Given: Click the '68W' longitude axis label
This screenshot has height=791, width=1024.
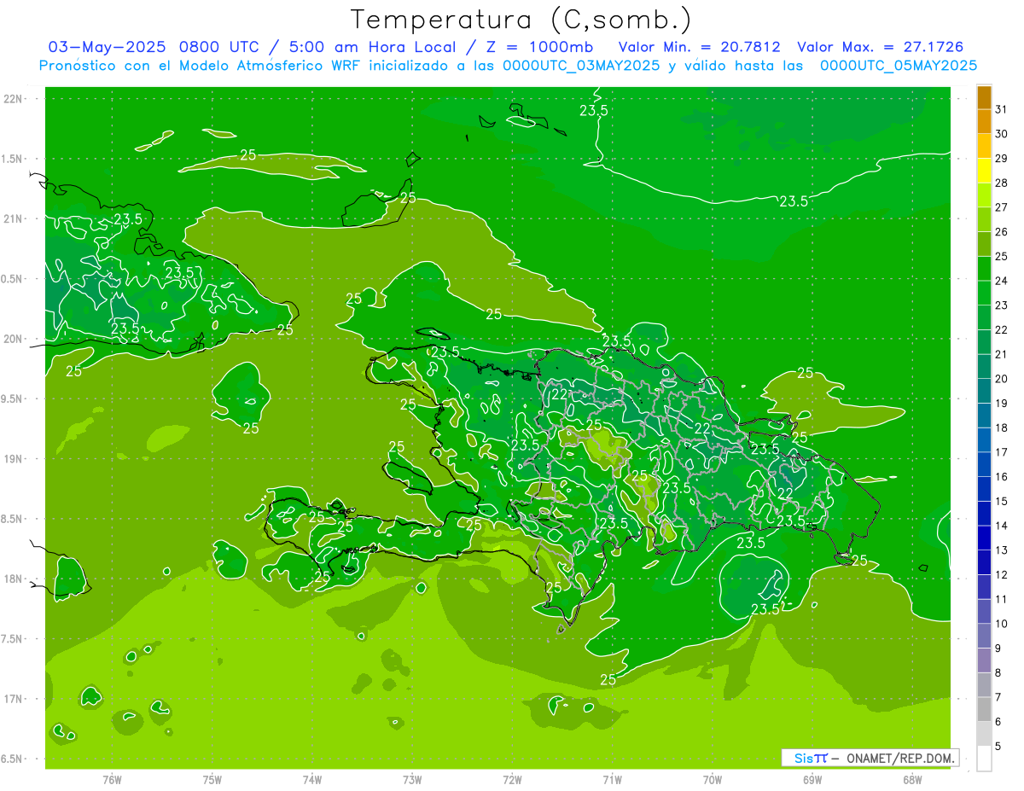Looking at the screenshot, I should tap(912, 780).
